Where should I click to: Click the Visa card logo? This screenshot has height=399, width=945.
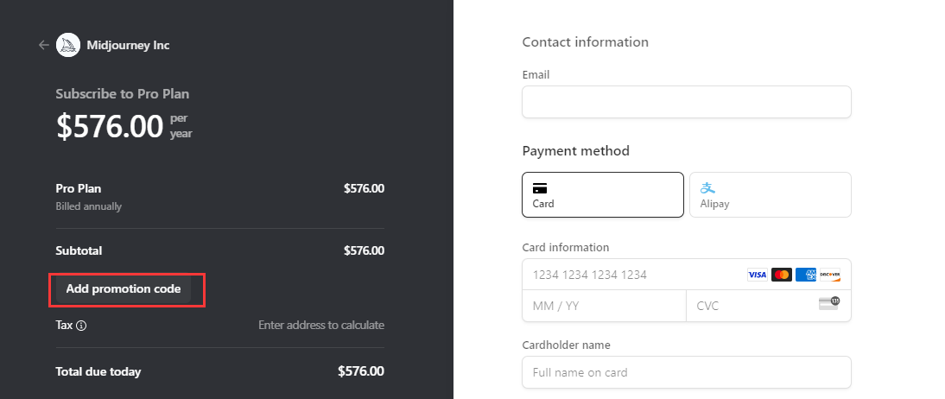757,275
